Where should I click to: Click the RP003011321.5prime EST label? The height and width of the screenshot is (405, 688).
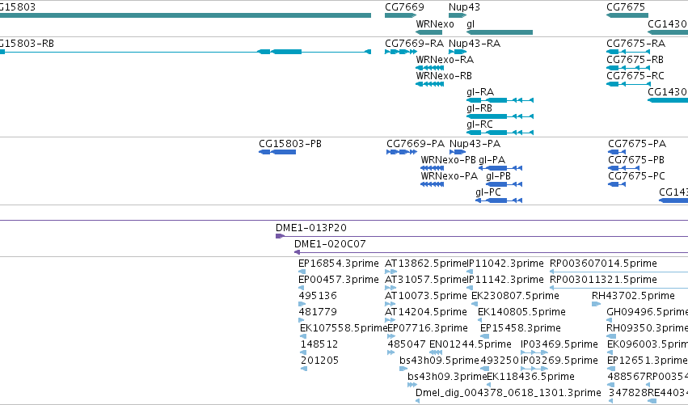pyautogui.click(x=603, y=280)
